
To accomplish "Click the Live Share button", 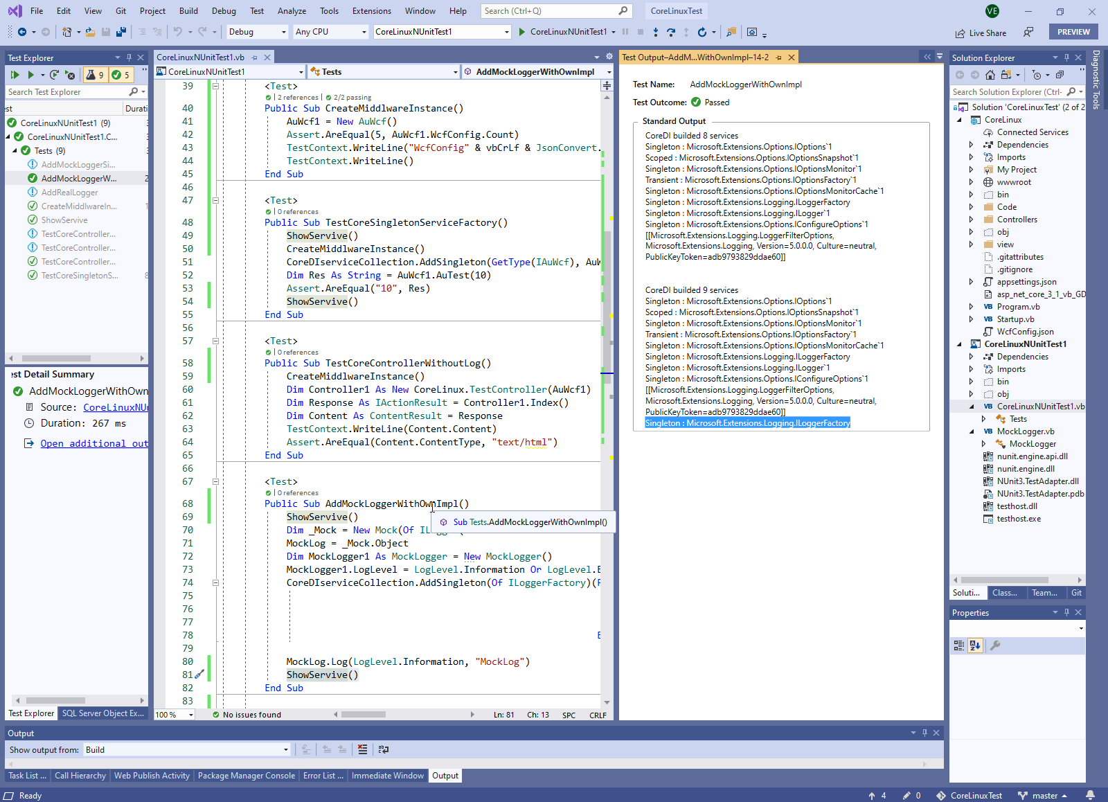I will (x=981, y=33).
